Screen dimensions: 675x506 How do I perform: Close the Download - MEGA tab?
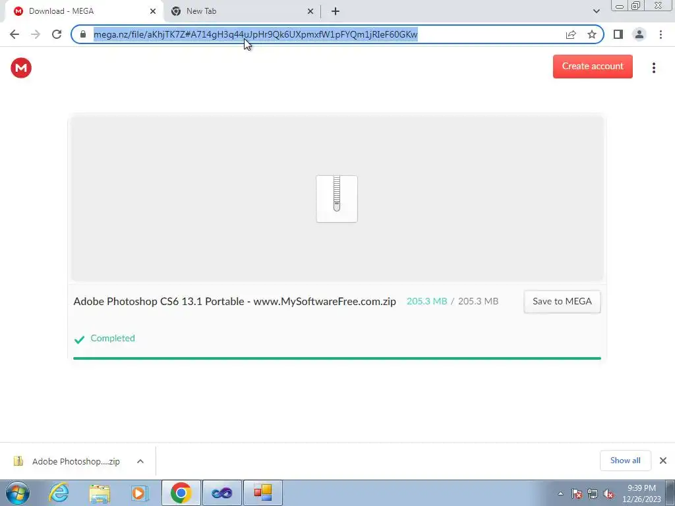pyautogui.click(x=153, y=11)
